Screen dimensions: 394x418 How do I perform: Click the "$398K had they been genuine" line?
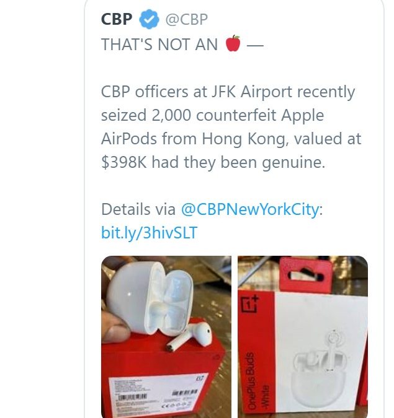[x=213, y=162]
